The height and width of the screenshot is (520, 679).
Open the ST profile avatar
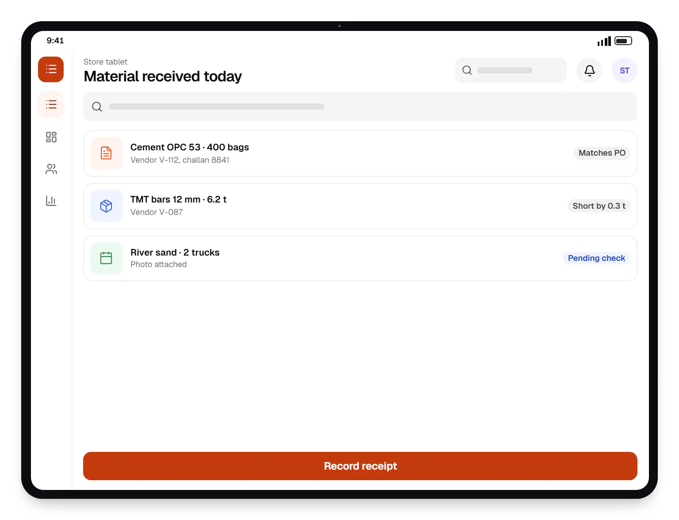[x=625, y=70]
